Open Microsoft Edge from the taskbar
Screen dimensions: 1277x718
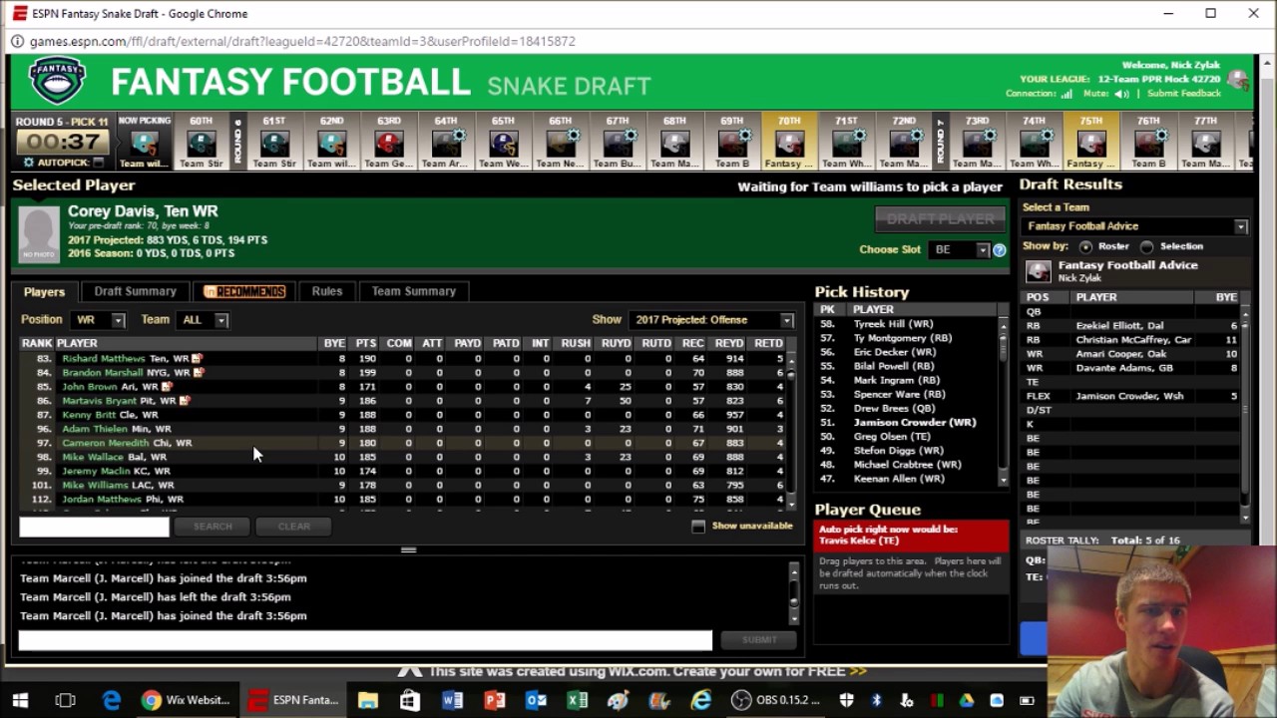pyautogui.click(x=111, y=700)
